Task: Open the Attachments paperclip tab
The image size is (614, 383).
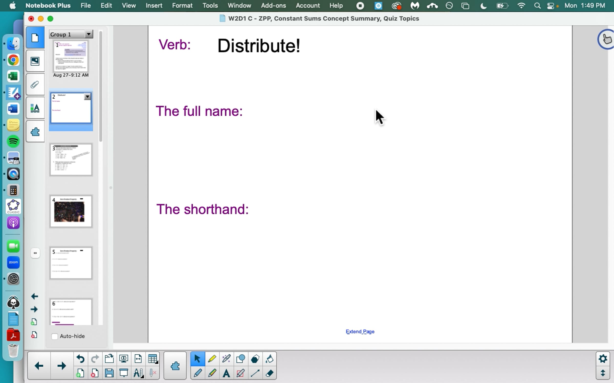Action: tap(35, 85)
